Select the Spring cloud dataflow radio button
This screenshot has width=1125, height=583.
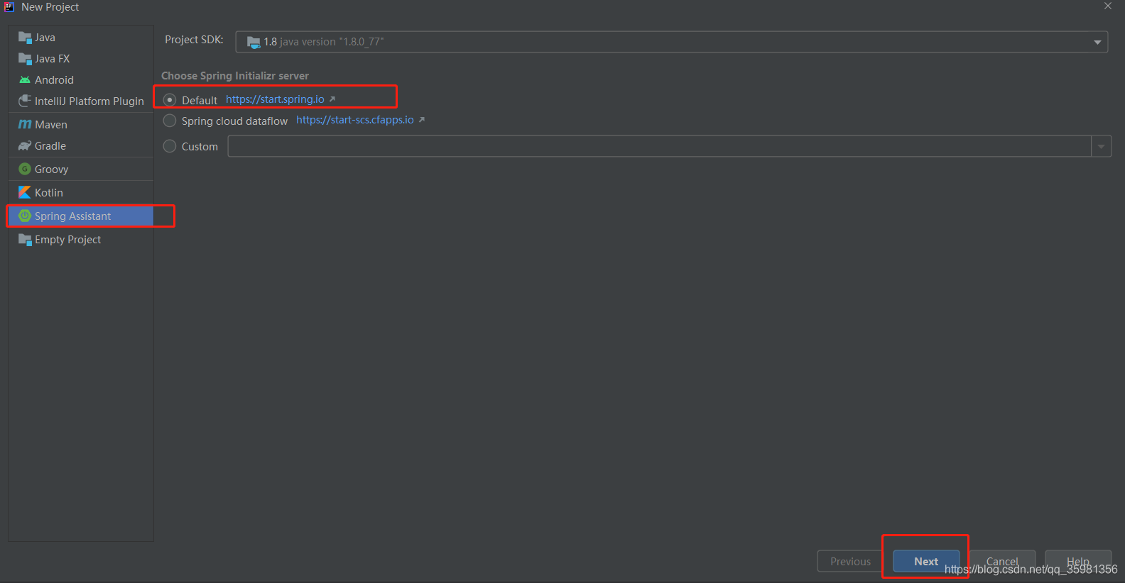[x=170, y=121]
